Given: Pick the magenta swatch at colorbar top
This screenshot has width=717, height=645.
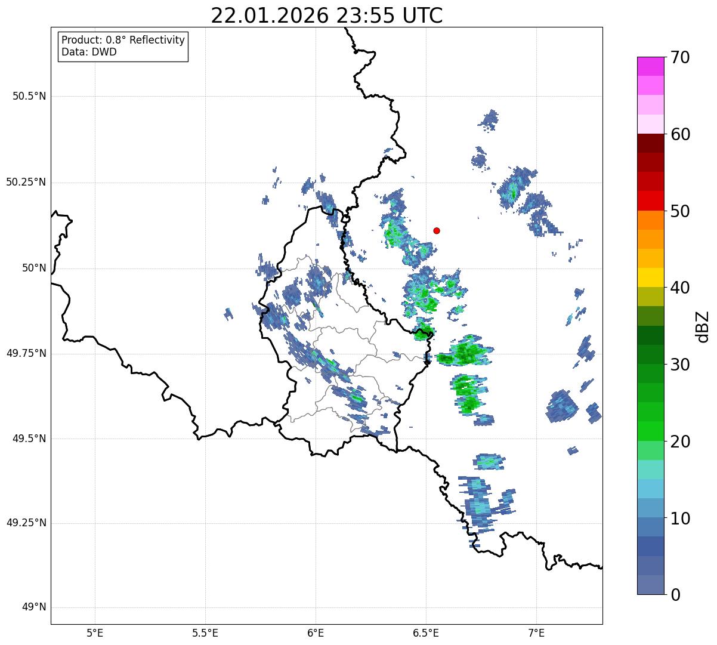Looking at the screenshot, I should point(650,66).
